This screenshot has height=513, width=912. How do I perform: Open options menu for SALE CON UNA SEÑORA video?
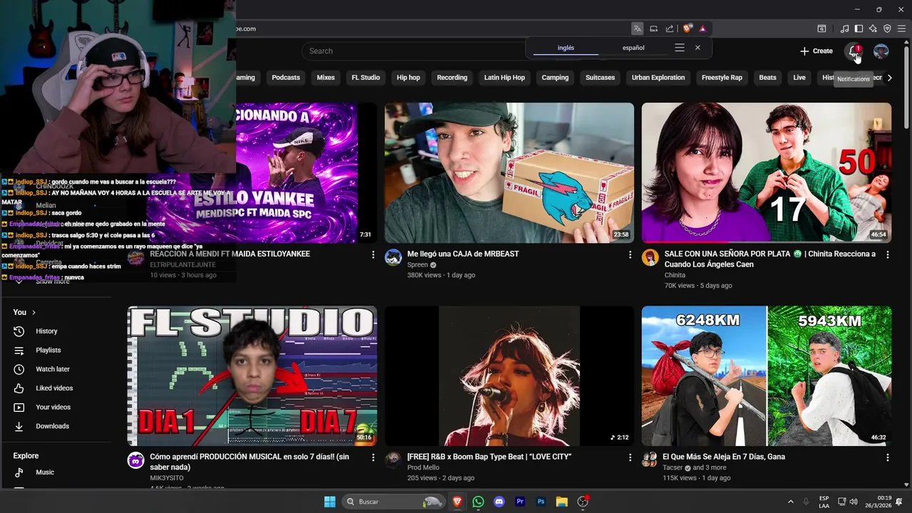pyautogui.click(x=887, y=254)
